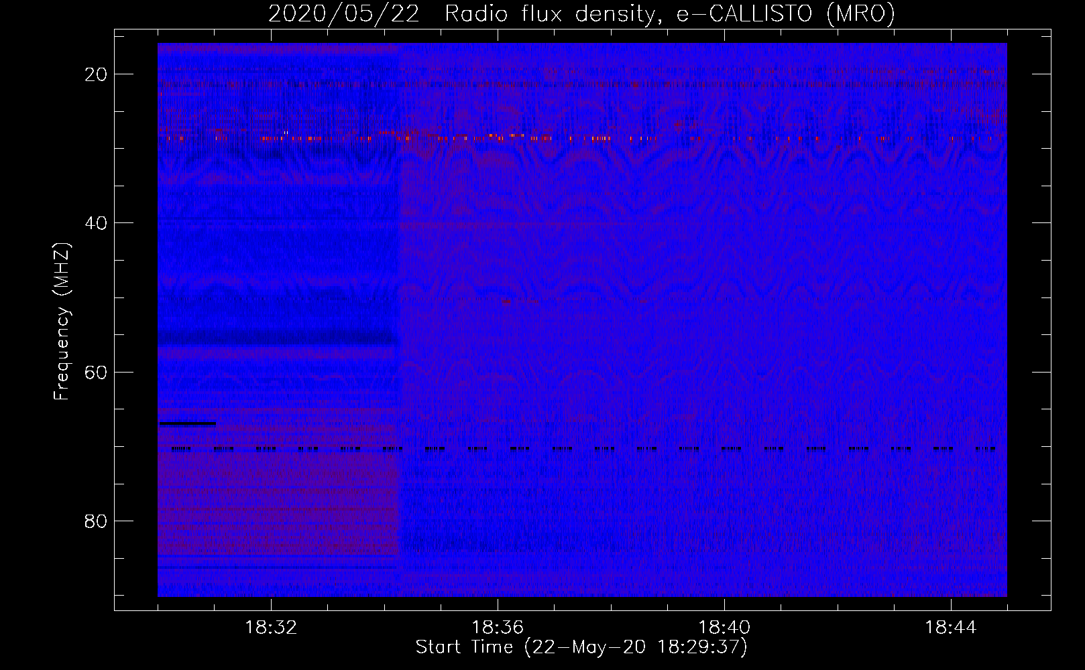Click the 80 MHz frequency tick label

pos(96,521)
